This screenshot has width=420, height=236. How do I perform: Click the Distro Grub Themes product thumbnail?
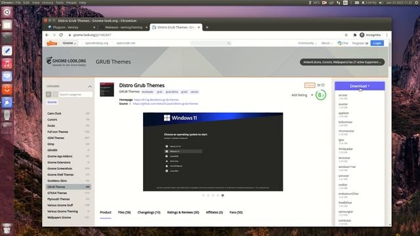point(107,89)
